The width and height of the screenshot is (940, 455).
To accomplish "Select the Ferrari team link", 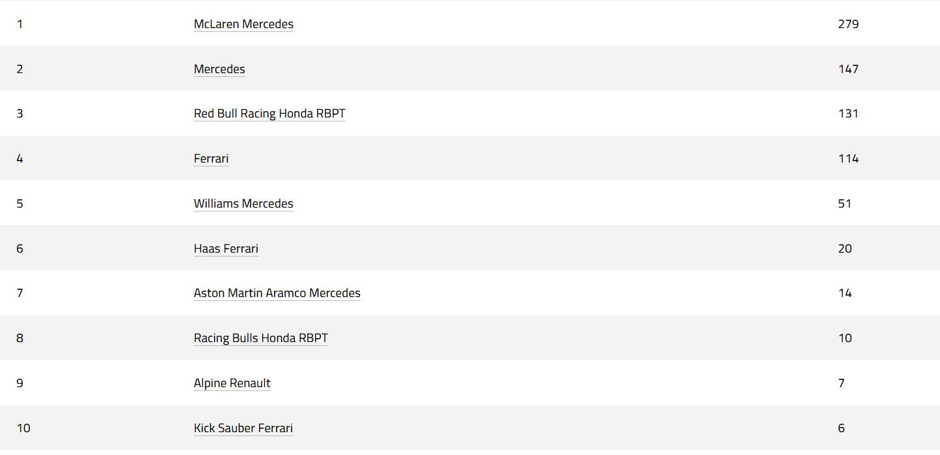I will tap(211, 159).
